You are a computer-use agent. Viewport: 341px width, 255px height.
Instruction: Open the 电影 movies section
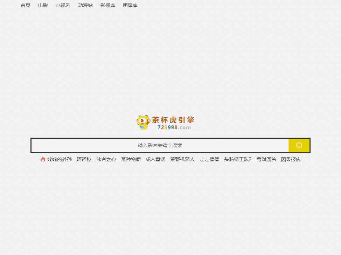click(x=43, y=5)
